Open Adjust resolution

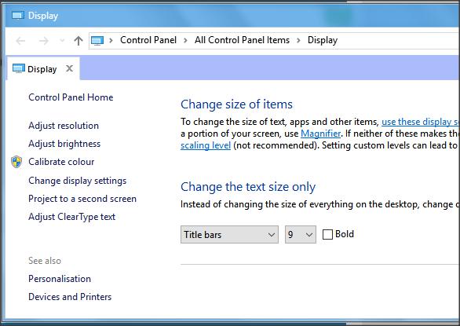pos(64,126)
